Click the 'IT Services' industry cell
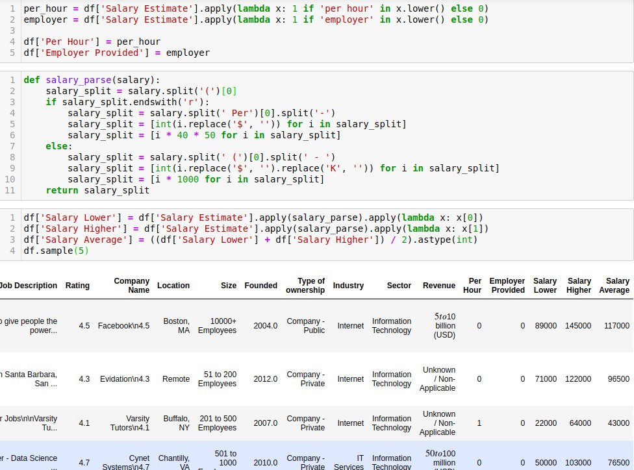This screenshot has height=470, width=634. pos(349,462)
